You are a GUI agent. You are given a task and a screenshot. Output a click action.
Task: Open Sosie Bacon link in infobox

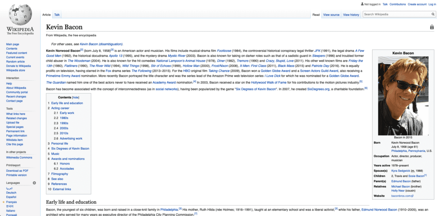pyautogui.click(x=416, y=176)
